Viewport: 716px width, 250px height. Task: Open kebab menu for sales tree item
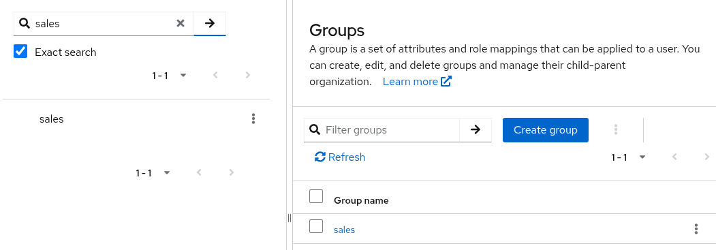point(253,119)
